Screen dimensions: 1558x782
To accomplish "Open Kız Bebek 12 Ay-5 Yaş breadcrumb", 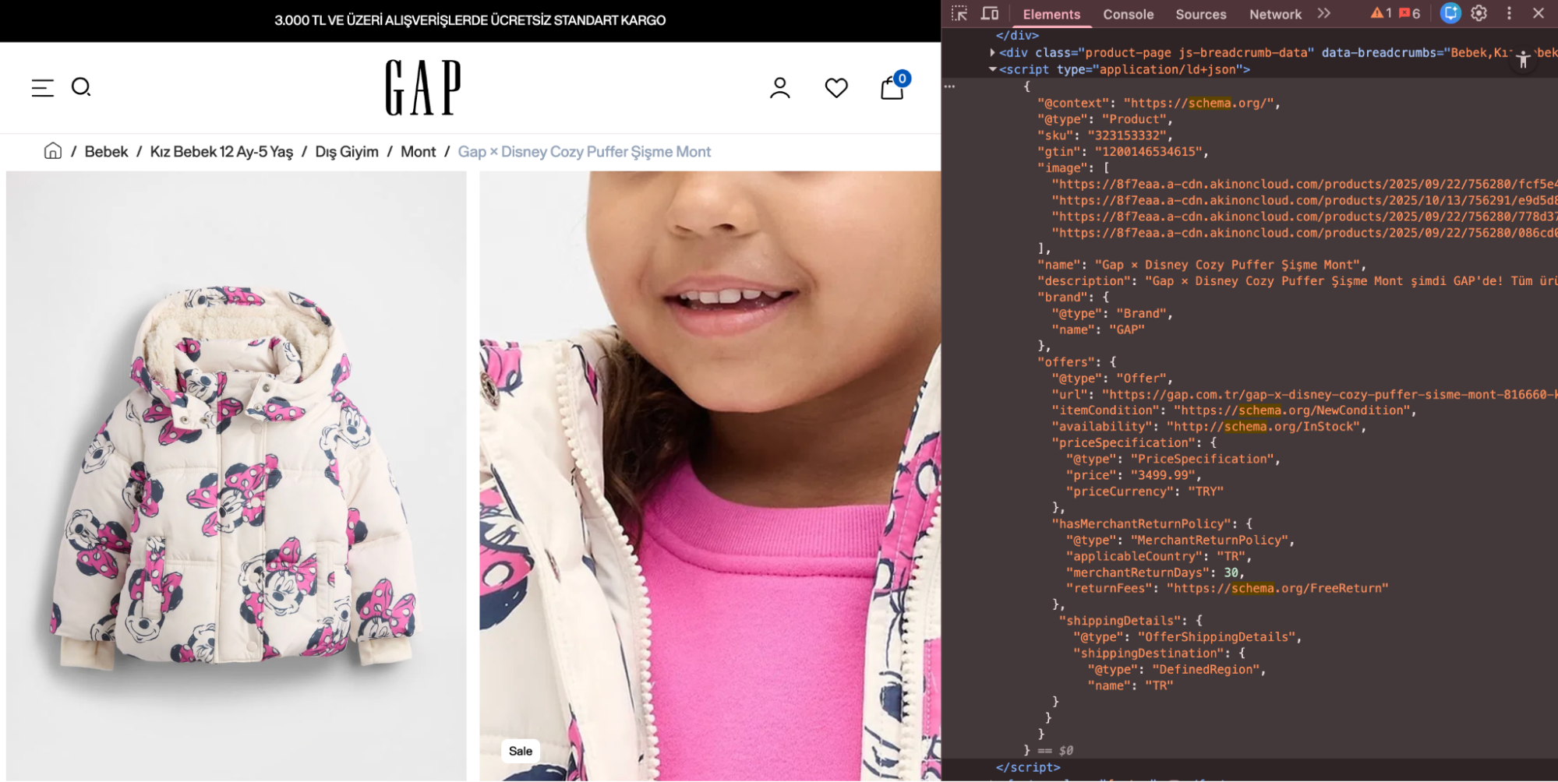I will [x=221, y=152].
